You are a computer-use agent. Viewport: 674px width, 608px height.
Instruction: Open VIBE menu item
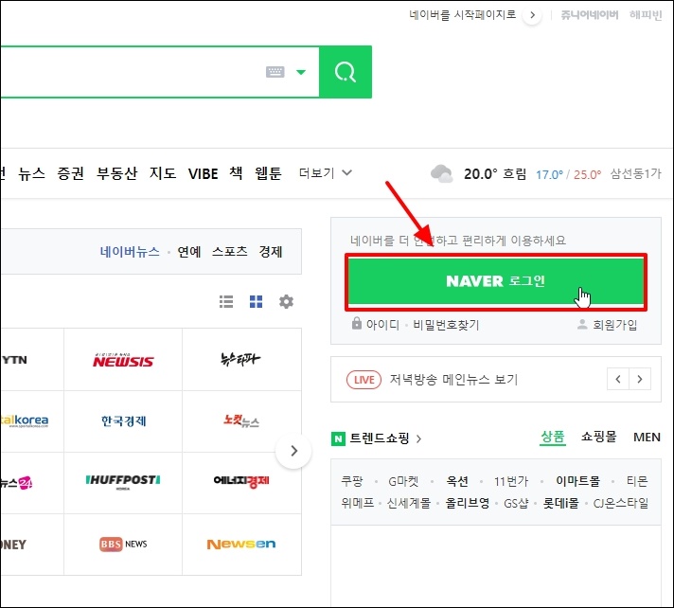[203, 173]
